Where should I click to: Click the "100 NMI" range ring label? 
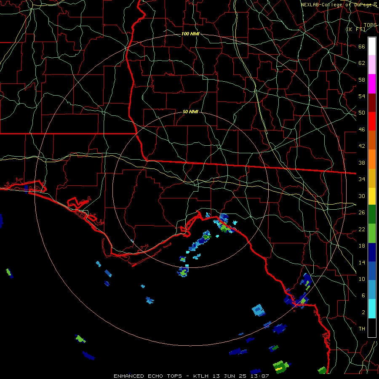190,34
